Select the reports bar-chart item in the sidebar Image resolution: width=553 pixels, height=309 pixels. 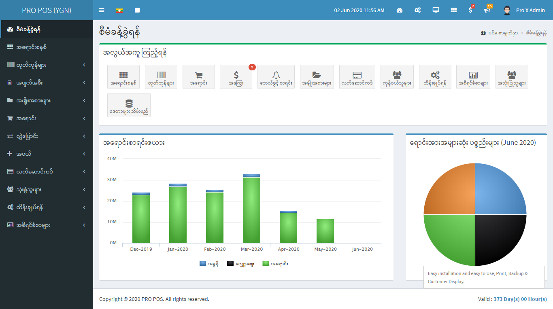click(47, 225)
